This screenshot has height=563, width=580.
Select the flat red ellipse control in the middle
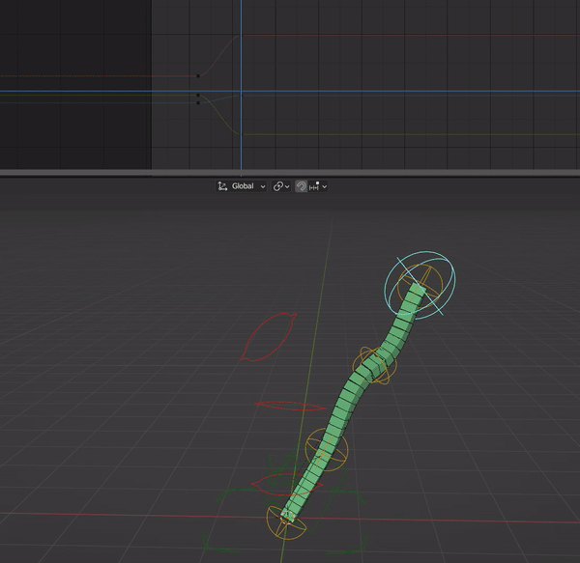290,406
